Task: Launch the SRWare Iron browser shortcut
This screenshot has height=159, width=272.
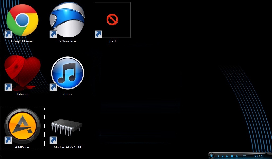Action: coord(67,20)
